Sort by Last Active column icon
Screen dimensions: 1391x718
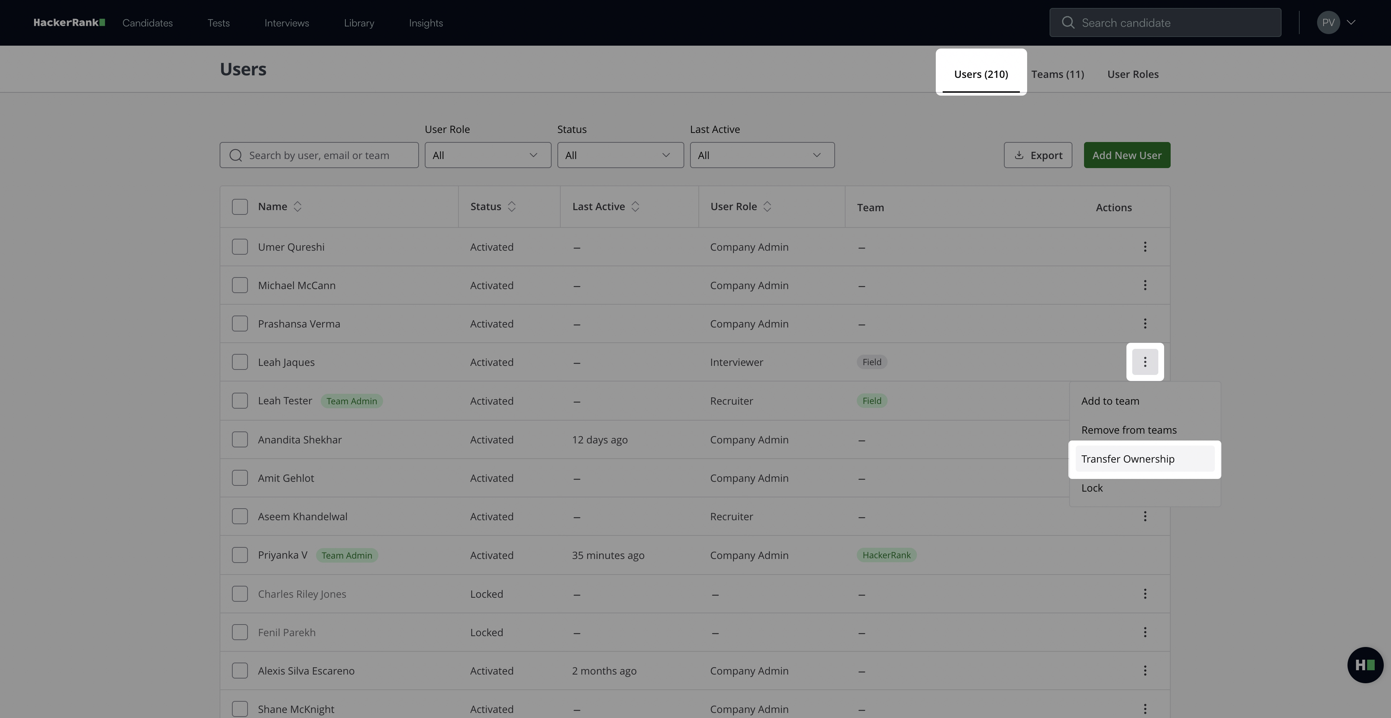coord(635,207)
